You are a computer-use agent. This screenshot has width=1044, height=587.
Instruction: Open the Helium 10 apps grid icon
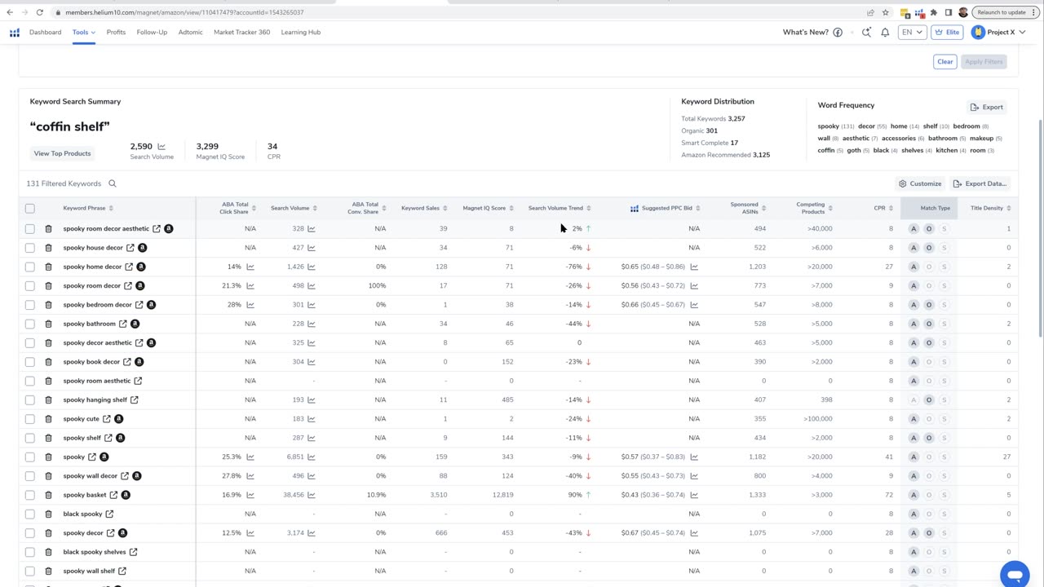[14, 33]
